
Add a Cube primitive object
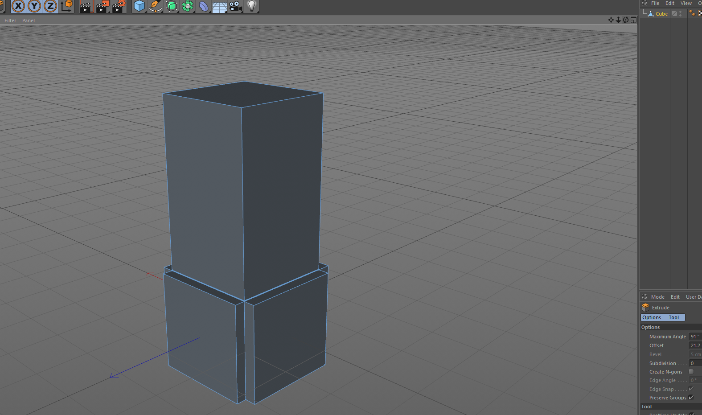(x=140, y=6)
